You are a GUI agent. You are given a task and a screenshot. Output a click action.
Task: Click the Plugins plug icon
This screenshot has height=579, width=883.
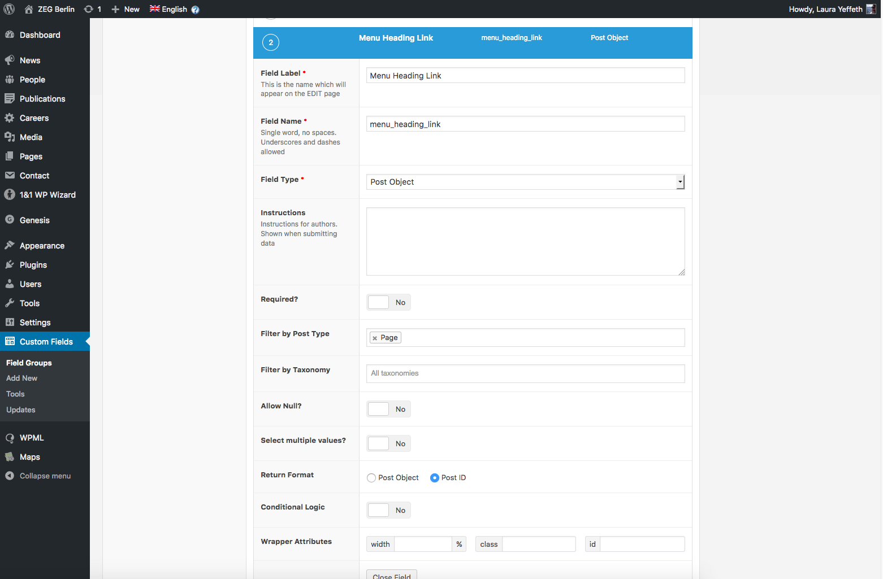click(10, 264)
